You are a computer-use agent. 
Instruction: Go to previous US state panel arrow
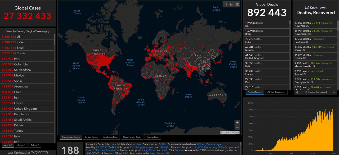tap(297, 92)
